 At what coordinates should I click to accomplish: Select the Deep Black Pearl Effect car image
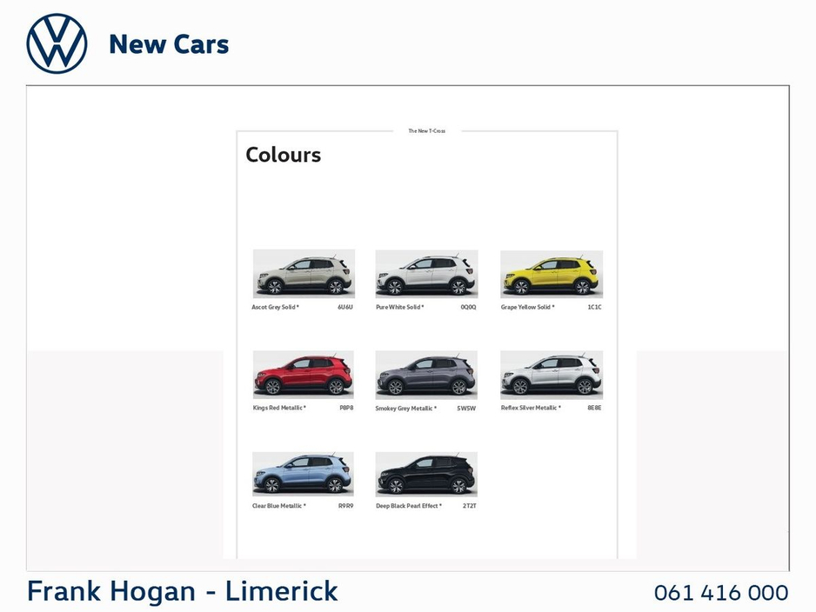point(426,474)
